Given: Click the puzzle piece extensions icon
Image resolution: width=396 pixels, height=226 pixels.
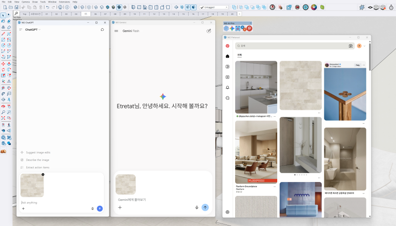Looking at the screenshot, I should pos(362,7).
